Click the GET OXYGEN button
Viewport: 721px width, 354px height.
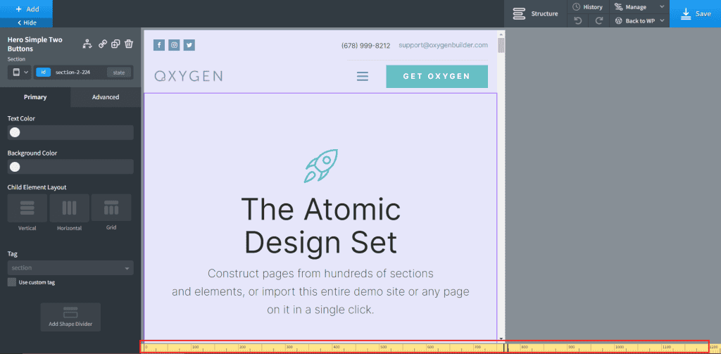(x=437, y=76)
